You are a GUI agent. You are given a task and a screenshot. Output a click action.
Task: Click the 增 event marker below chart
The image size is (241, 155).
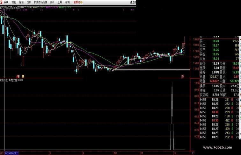pos(18,76)
